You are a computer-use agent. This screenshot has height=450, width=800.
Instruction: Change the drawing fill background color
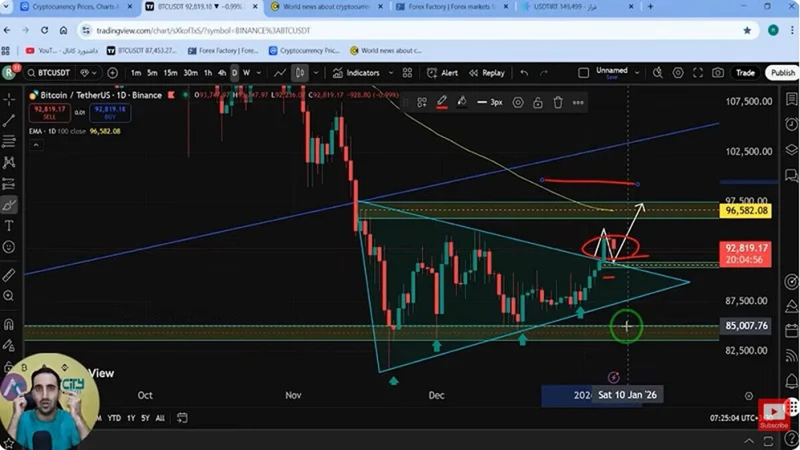[x=461, y=102]
